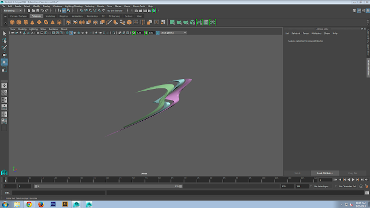Open the Rendering menu set dropdown
370x208 pixels.
click(x=13, y=10)
